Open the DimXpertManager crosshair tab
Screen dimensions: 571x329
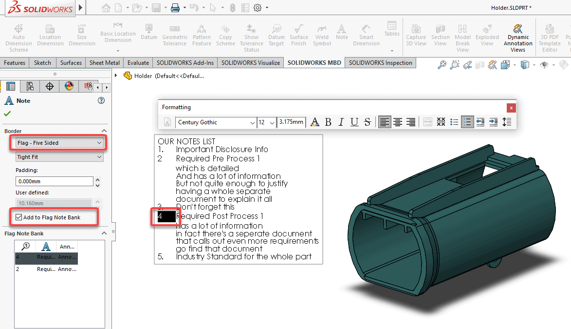(x=50, y=86)
